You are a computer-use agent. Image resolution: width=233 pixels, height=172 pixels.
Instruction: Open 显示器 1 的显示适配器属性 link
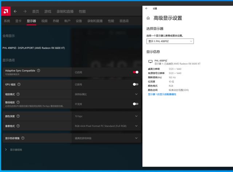tap(162, 94)
